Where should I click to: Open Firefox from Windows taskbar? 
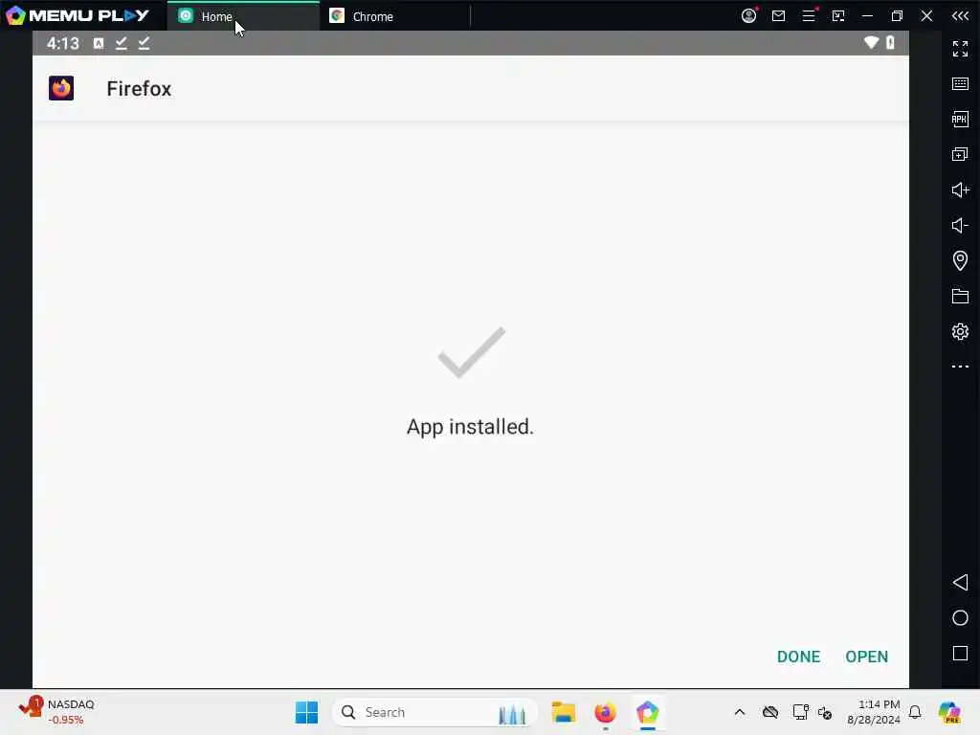tap(605, 712)
